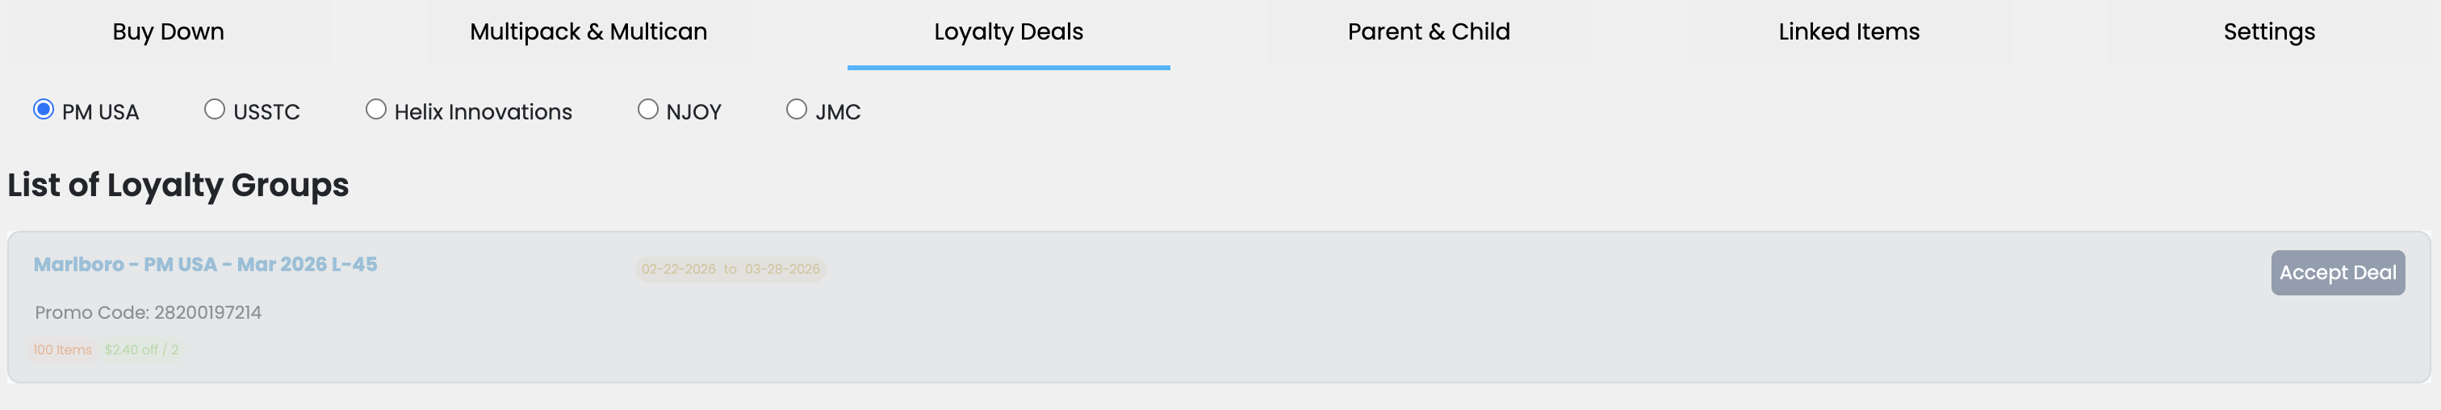Click the Promo Code 28200197214 text
Screen dimensions: 2441x410
(x=148, y=312)
